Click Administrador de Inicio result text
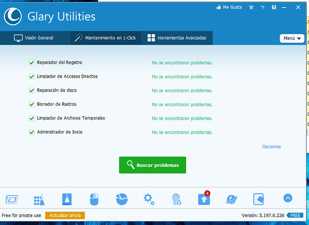 point(182,132)
